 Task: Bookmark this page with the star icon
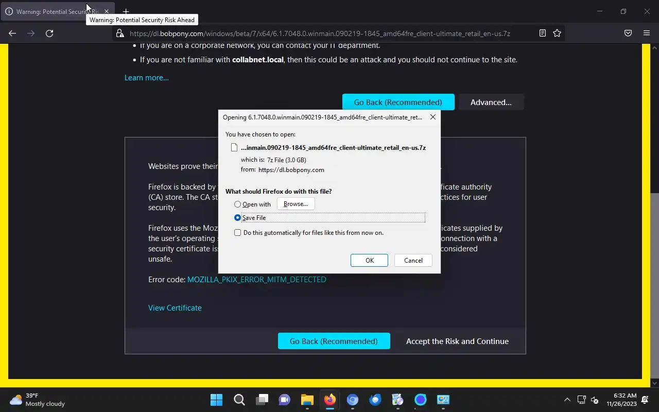click(x=557, y=33)
